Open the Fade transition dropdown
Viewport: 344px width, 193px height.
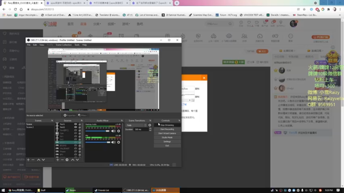pyautogui.click(x=136, y=125)
